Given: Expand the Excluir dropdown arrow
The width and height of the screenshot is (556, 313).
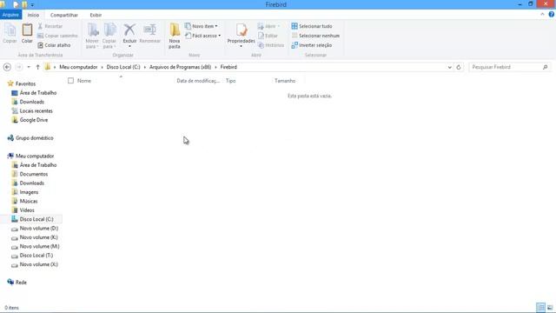Looking at the screenshot, I should [129, 46].
